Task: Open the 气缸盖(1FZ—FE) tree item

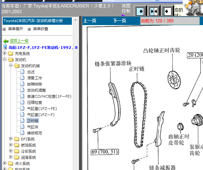Action: click(42, 109)
